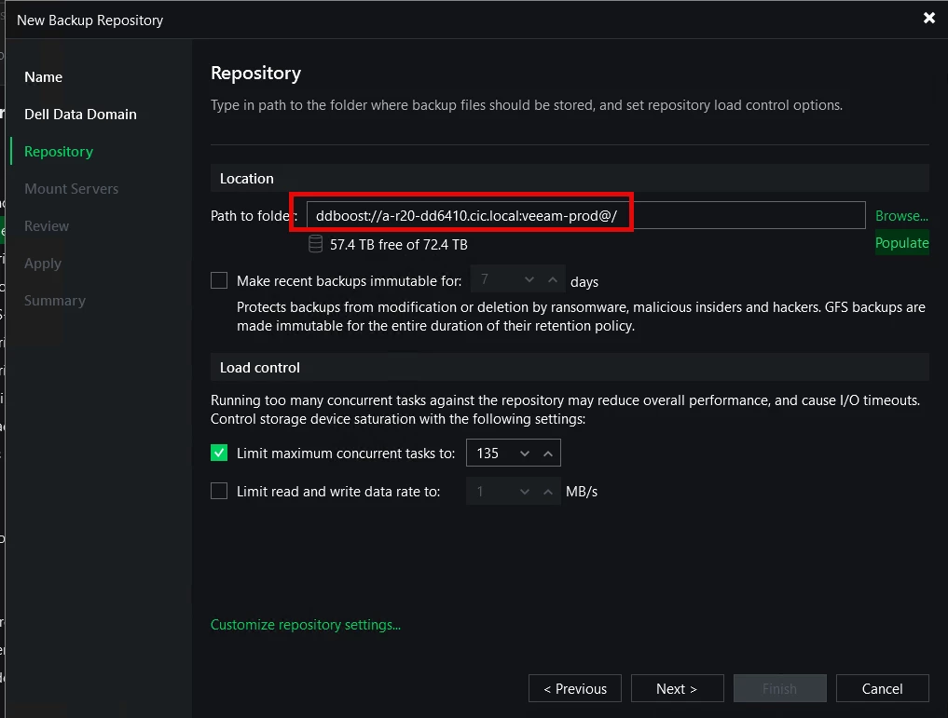Decrease concurrent tasks with down arrow
The width and height of the screenshot is (948, 718).
click(x=525, y=454)
